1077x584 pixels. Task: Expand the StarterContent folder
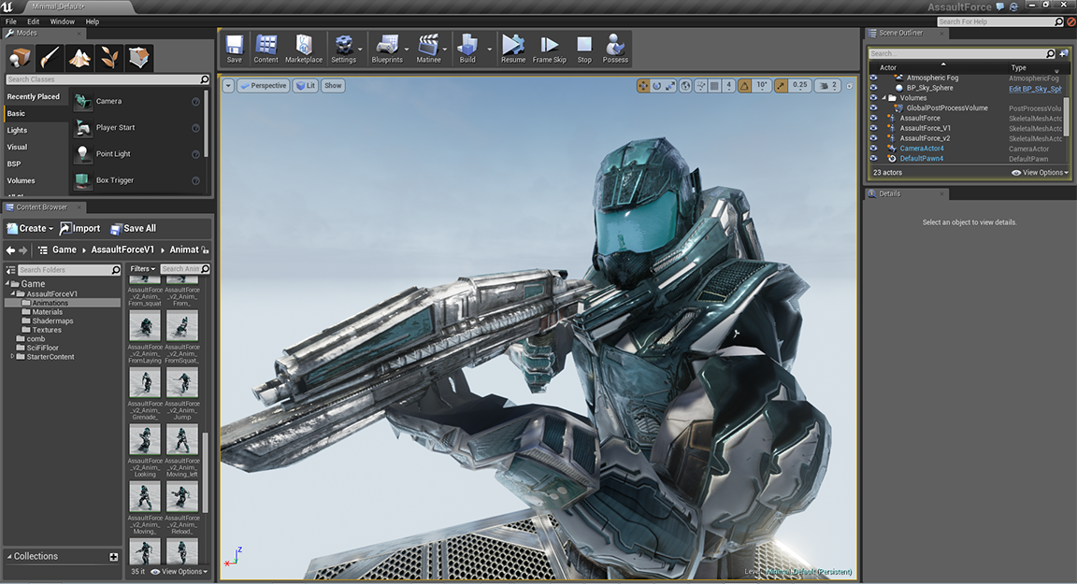[12, 357]
